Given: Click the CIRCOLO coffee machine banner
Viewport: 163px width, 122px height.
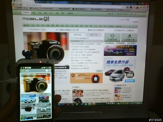Looking at the screenshot, I should 86,78.
